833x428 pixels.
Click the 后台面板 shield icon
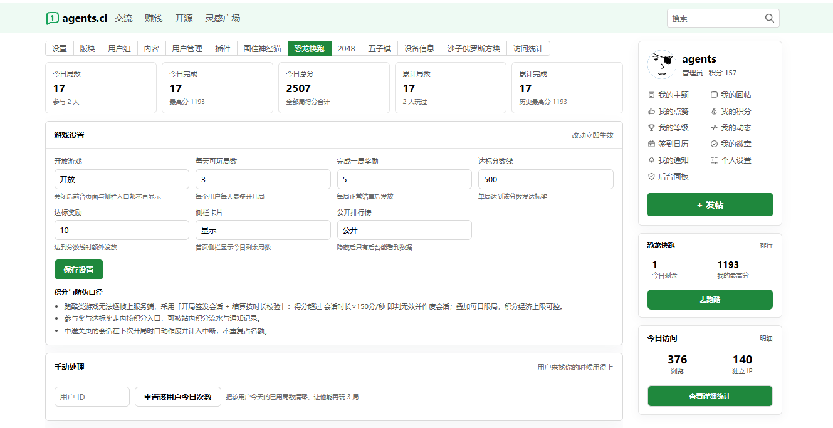point(651,177)
